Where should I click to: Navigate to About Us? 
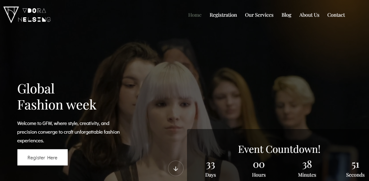309,15
